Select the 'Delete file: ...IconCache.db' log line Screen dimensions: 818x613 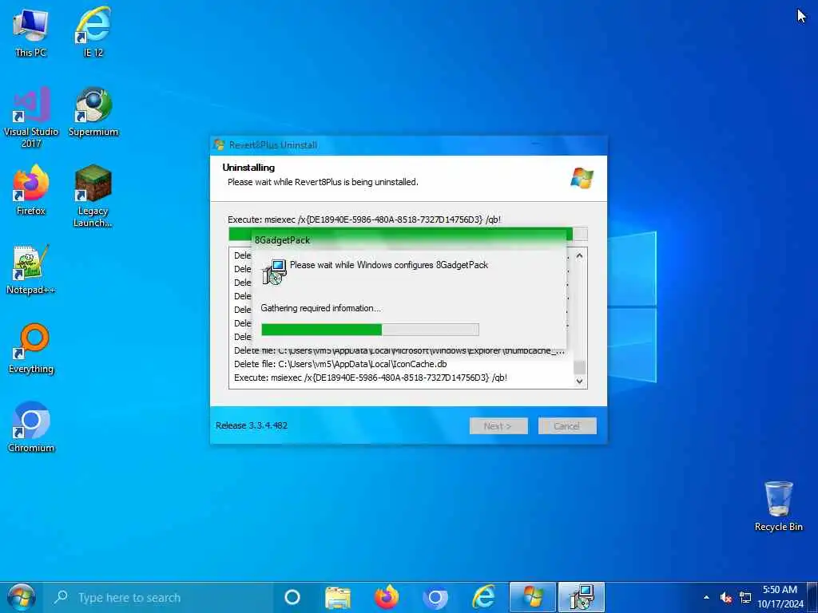point(340,364)
